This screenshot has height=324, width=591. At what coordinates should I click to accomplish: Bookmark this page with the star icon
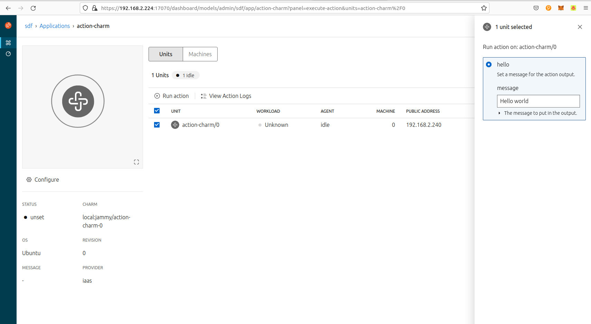pos(484,8)
